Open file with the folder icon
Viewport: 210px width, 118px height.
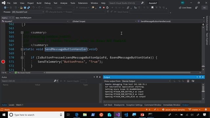pos(21,8)
